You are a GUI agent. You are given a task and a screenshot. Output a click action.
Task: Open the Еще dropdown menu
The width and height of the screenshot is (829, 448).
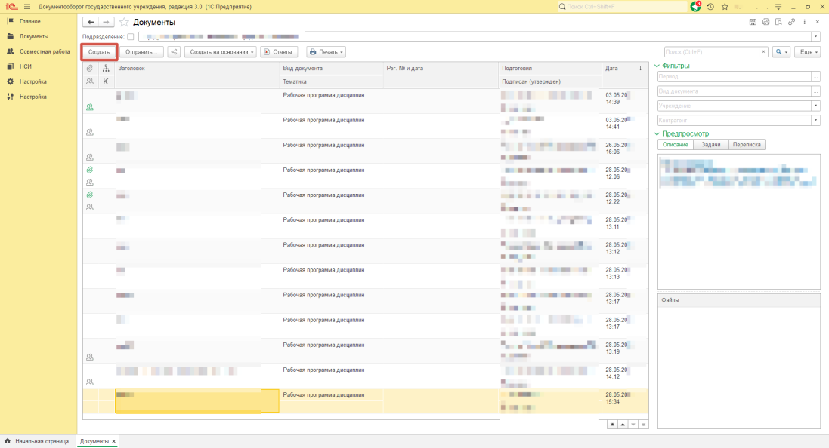[807, 52]
